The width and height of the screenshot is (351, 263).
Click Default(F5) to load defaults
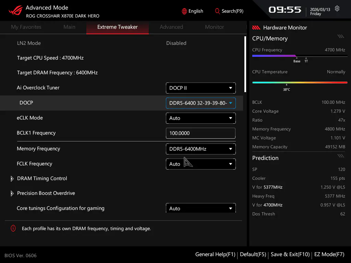253,254
